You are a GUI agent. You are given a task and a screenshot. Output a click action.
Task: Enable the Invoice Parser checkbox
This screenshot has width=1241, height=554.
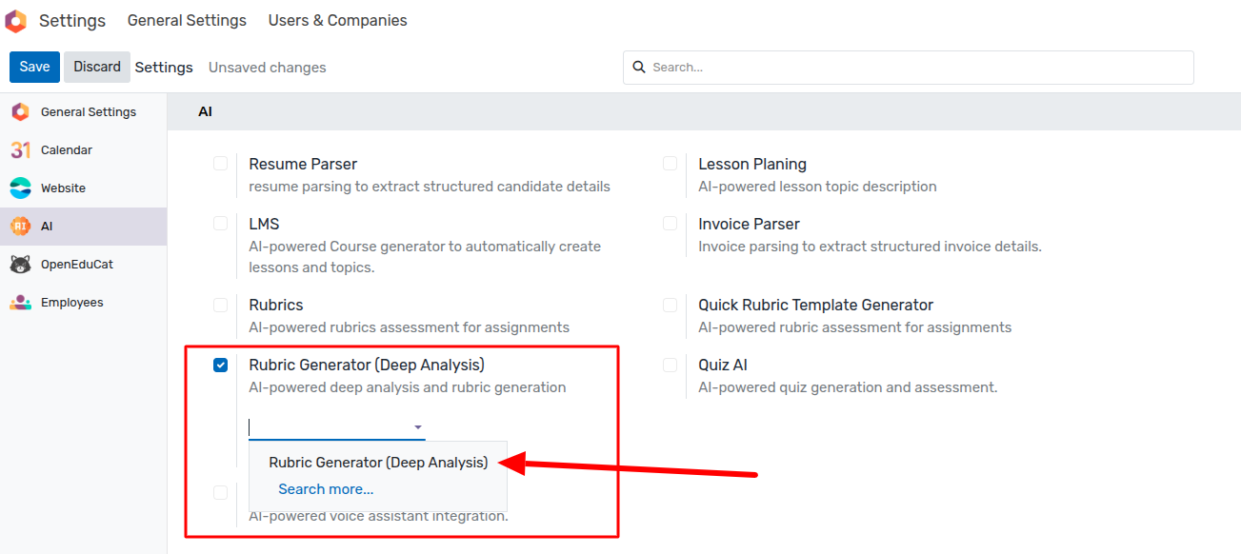click(x=671, y=224)
